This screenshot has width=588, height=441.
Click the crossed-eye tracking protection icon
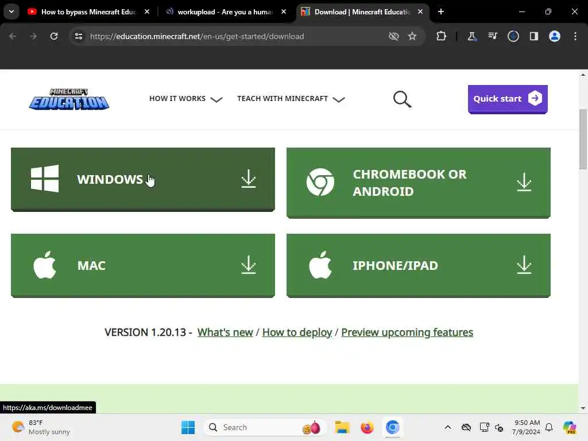pos(393,36)
